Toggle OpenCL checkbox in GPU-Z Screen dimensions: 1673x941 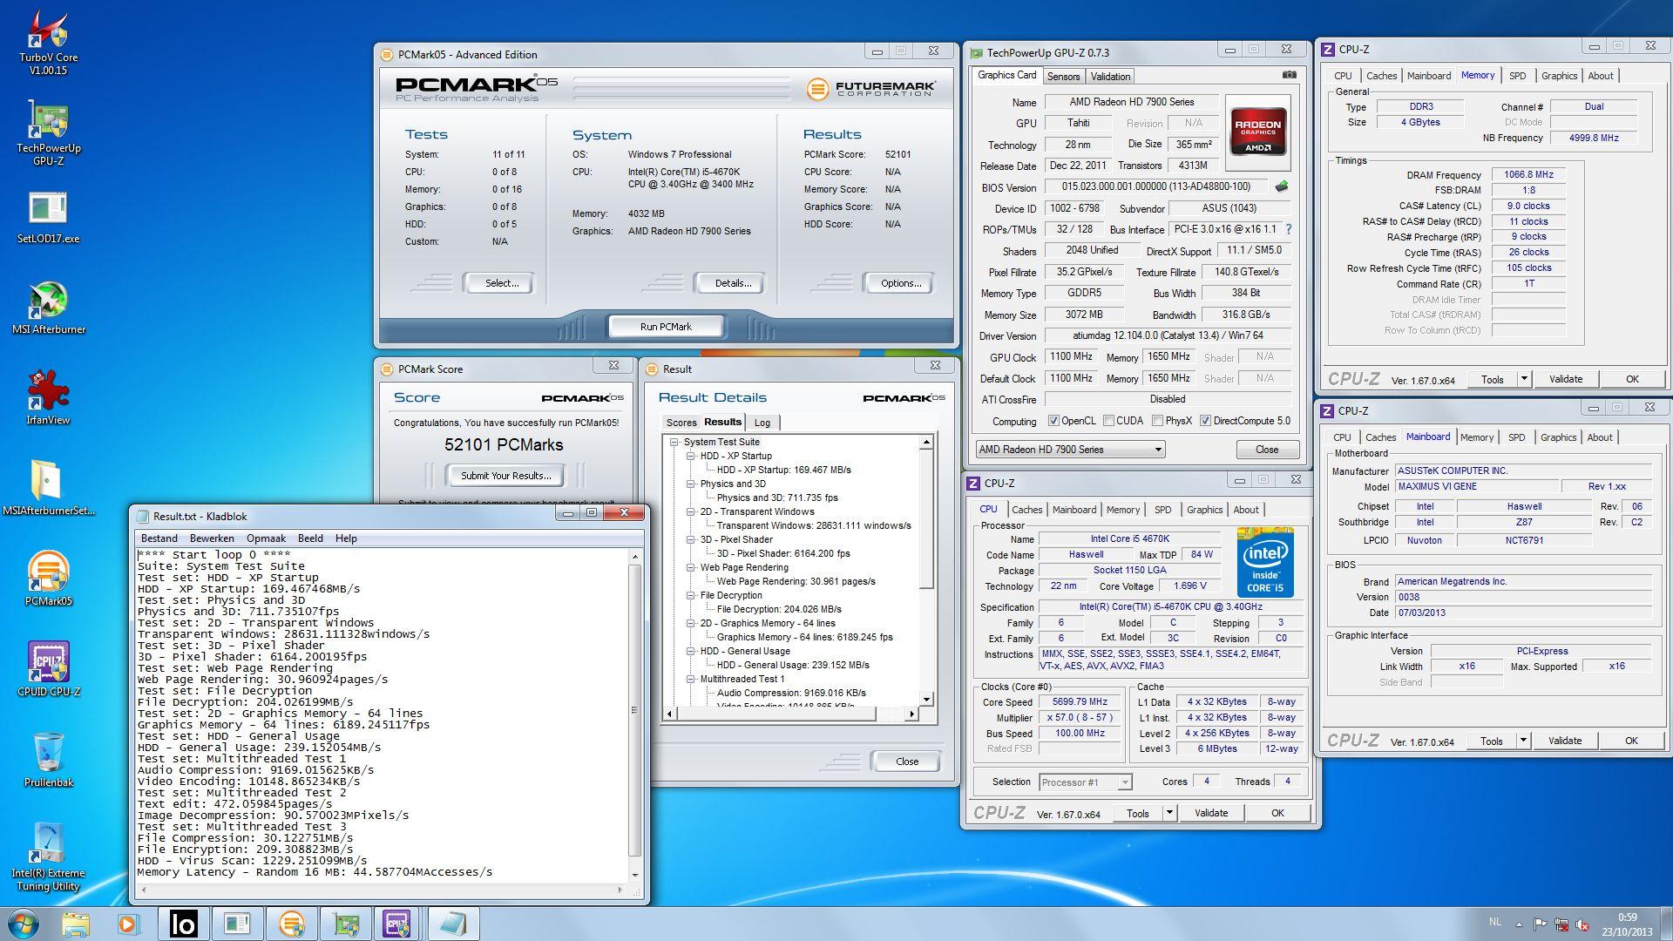(1053, 421)
